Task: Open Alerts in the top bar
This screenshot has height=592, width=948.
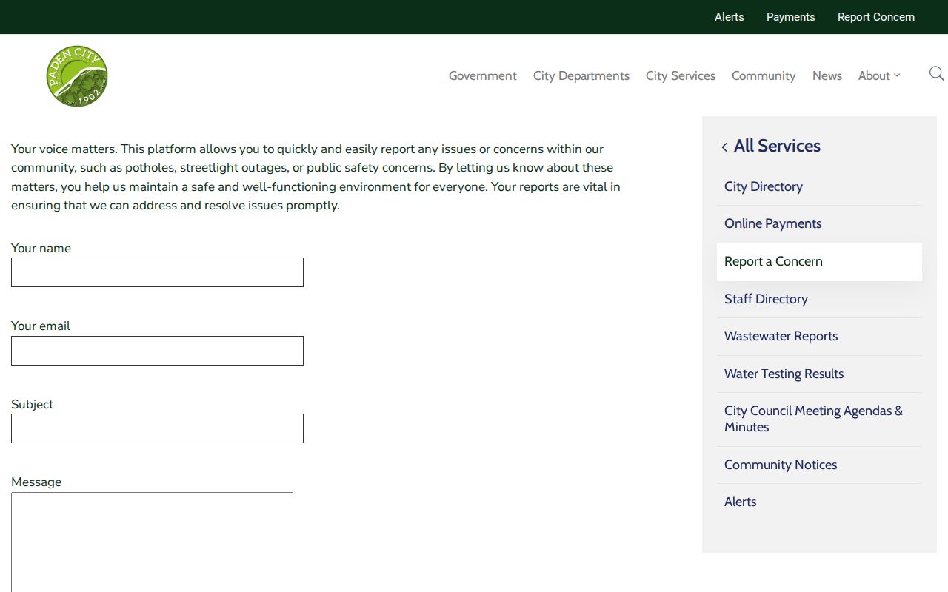Action: click(x=730, y=17)
